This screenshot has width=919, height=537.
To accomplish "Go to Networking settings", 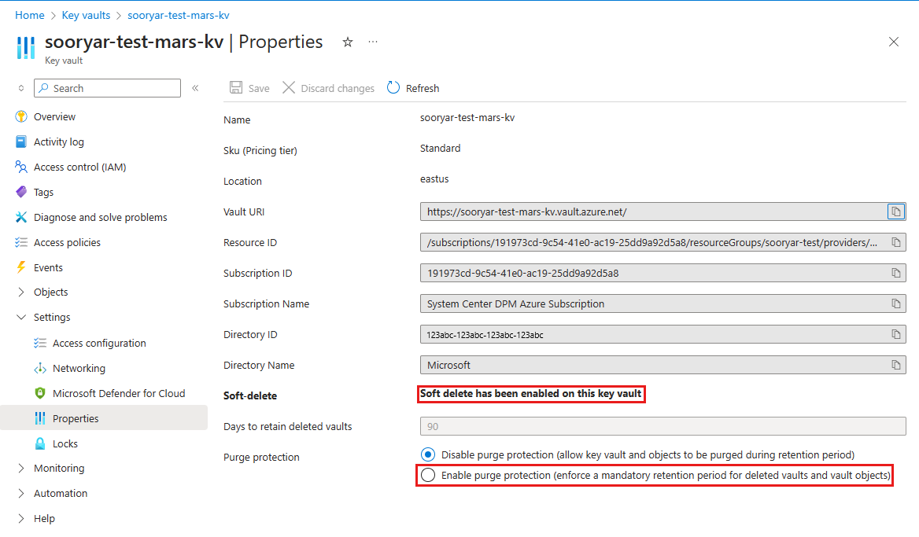I will point(79,368).
